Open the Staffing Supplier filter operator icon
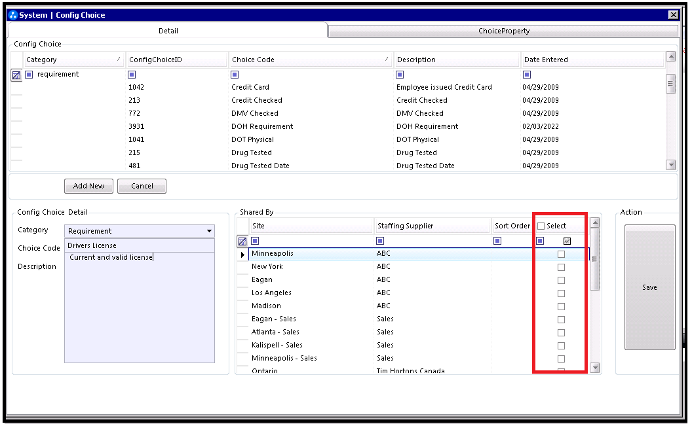 pyautogui.click(x=380, y=241)
